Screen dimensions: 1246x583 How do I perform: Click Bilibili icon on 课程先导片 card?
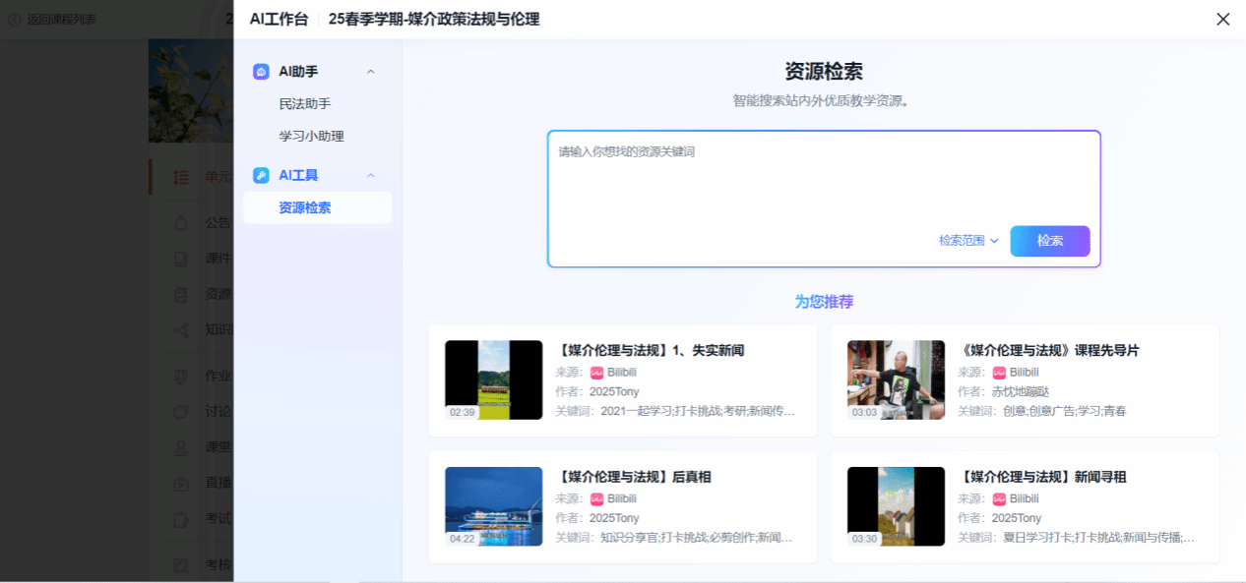999,373
